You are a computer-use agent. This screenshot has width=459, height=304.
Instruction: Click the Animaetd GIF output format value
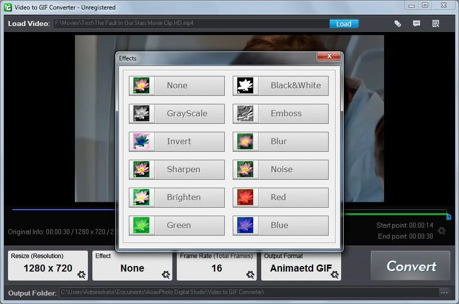point(301,268)
